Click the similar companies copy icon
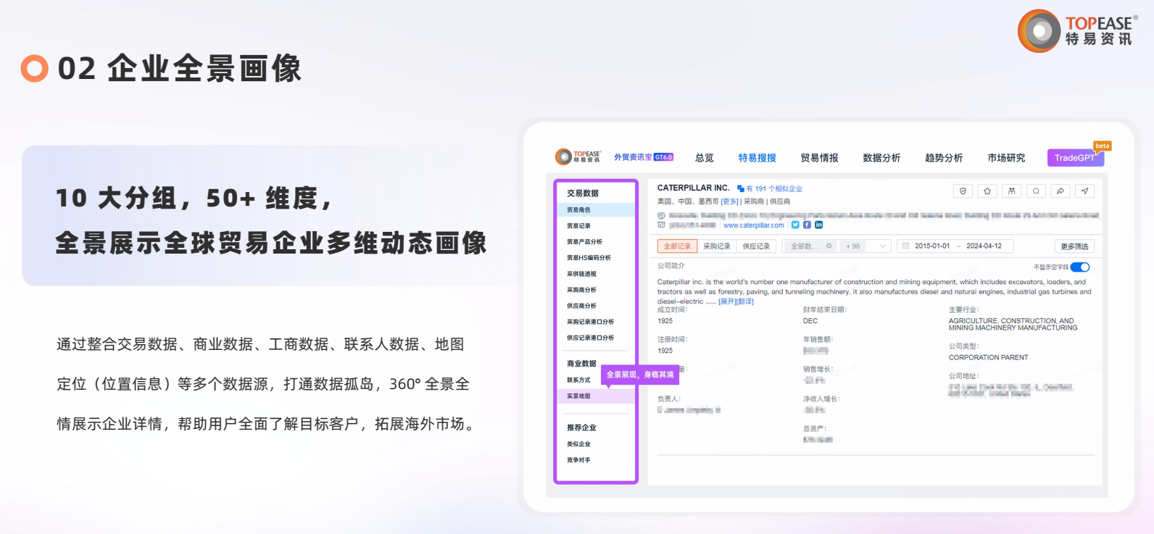Viewport: 1154px width, 534px height. pyautogui.click(x=740, y=188)
